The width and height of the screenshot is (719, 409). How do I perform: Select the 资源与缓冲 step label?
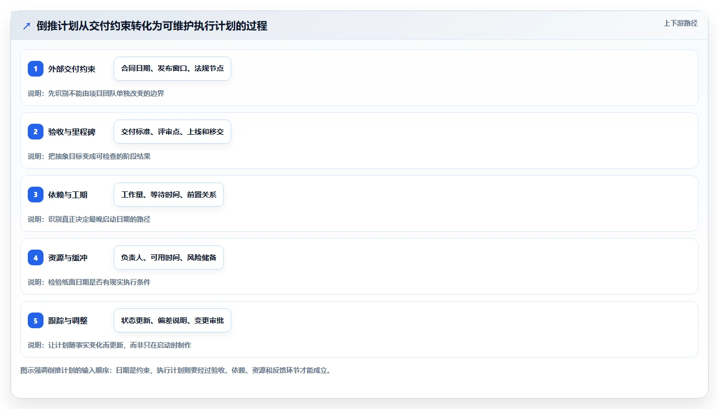pyautogui.click(x=68, y=257)
